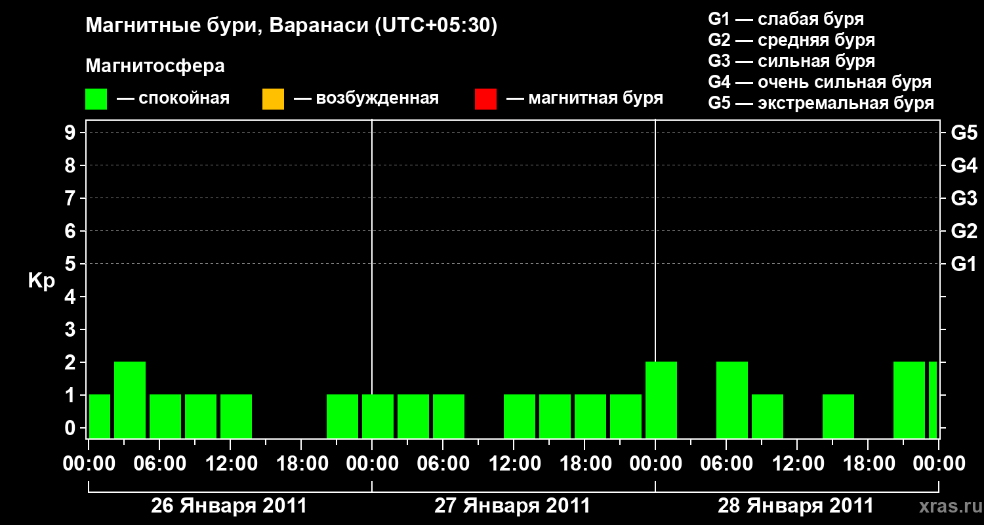Screen dimensions: 984x525
Task: Click the Kp 1 bar near 09:00 on 28 Января
Action: (x=768, y=416)
